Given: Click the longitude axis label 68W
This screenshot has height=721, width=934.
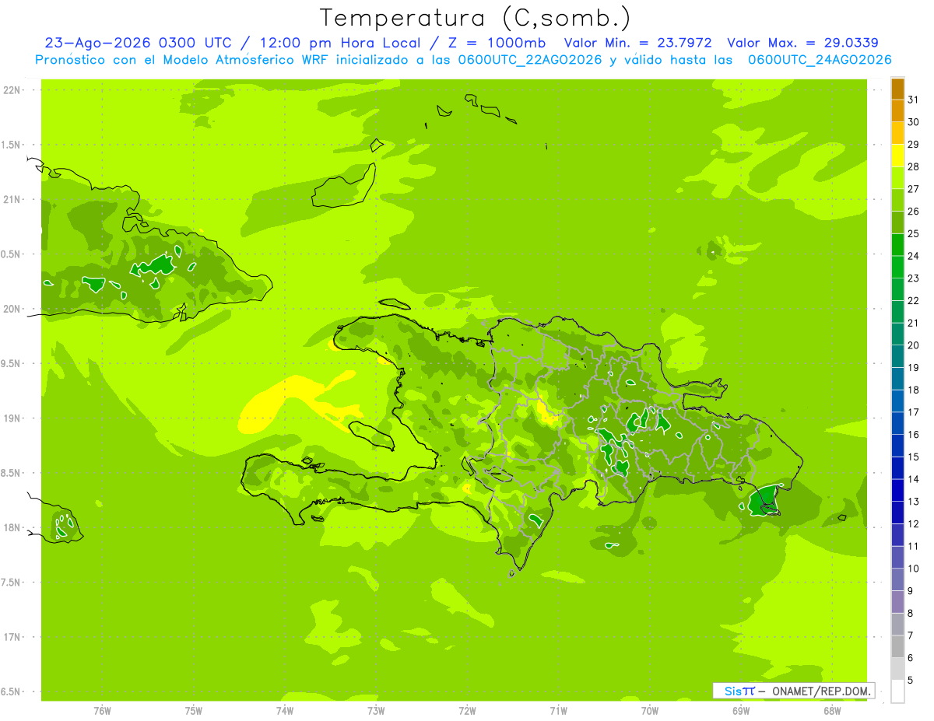Looking at the screenshot, I should click(832, 711).
